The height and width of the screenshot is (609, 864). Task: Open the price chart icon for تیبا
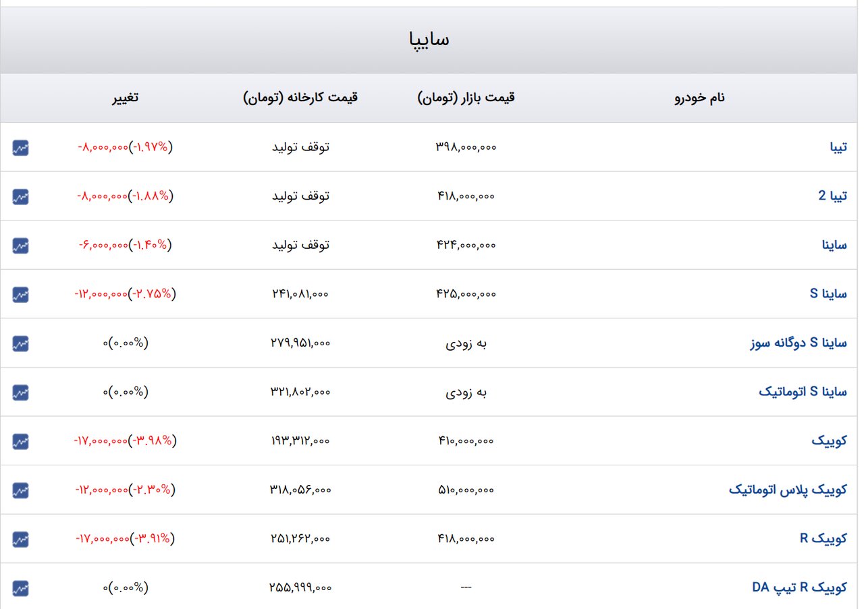point(20,147)
